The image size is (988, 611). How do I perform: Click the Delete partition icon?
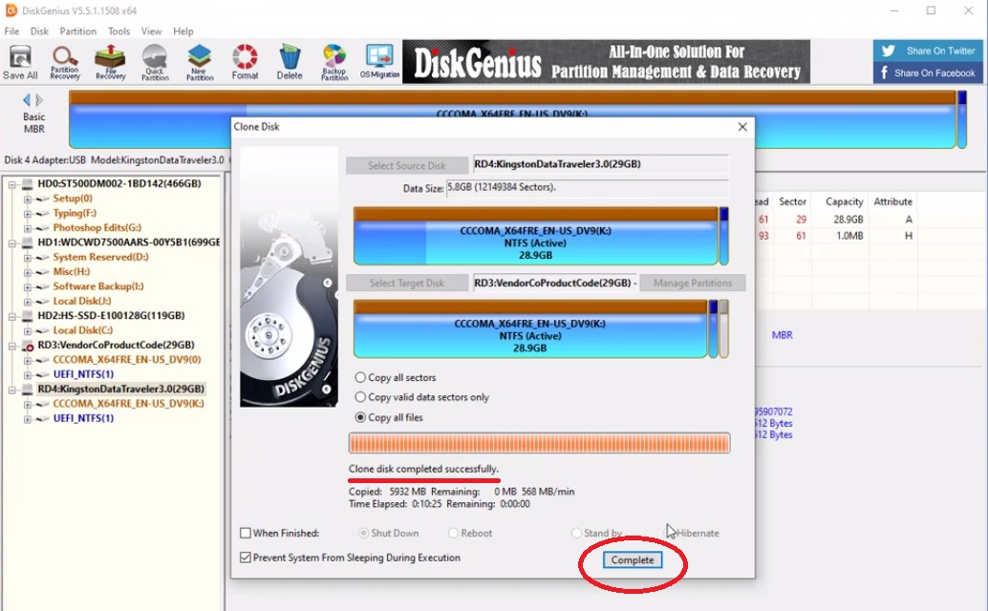(290, 60)
